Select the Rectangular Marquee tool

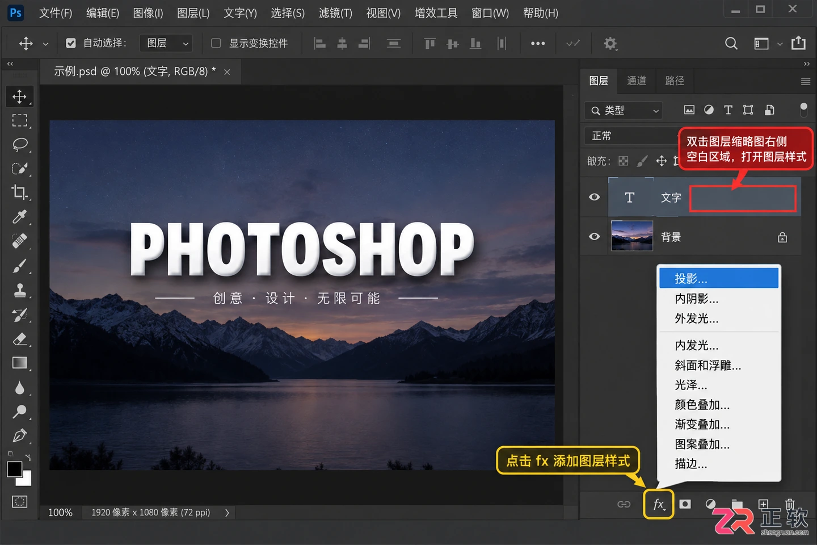[19, 120]
